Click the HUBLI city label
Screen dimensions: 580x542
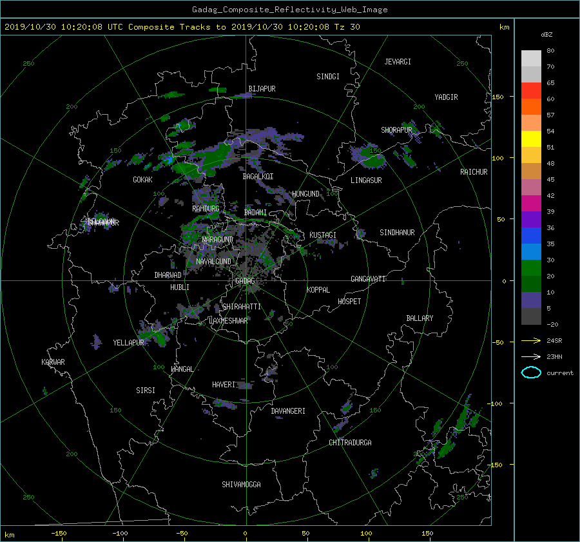click(x=180, y=287)
